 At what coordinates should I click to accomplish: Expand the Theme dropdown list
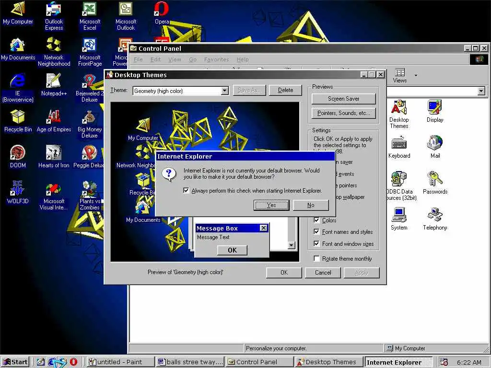coord(224,91)
